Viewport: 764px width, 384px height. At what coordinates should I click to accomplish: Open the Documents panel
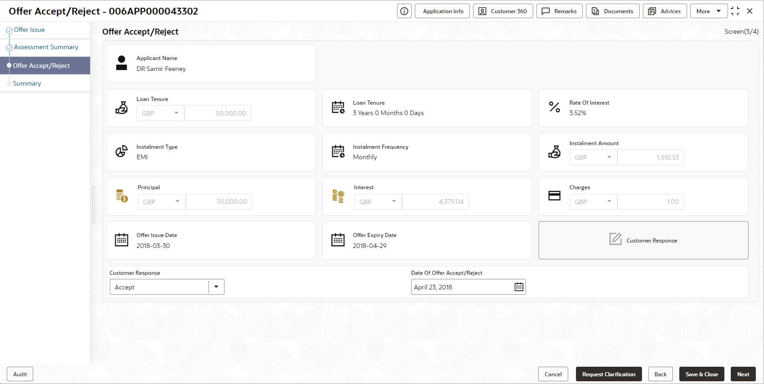tap(613, 11)
